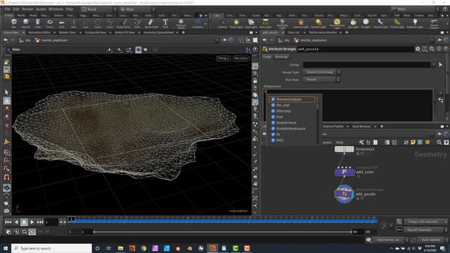450x253 pixels.
Task: Toggle the display flag on add_pscale node
Action: coord(352,194)
